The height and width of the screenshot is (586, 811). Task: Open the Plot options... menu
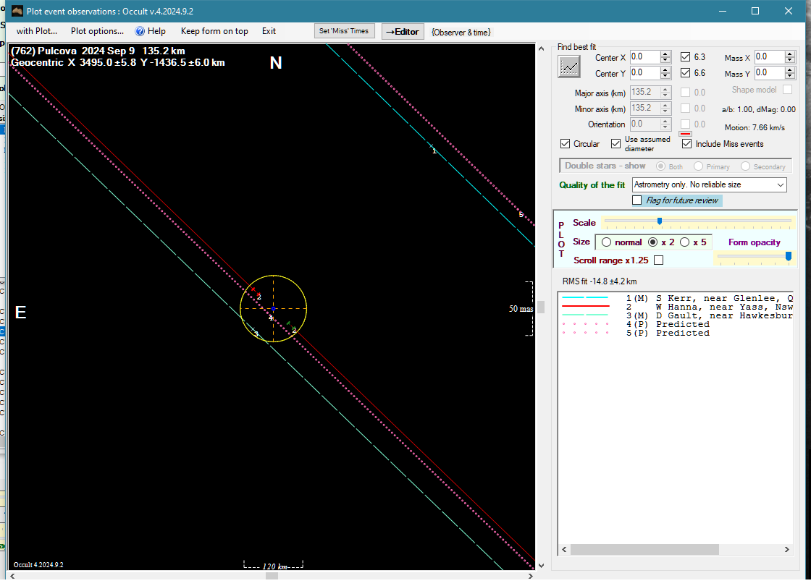pos(97,31)
